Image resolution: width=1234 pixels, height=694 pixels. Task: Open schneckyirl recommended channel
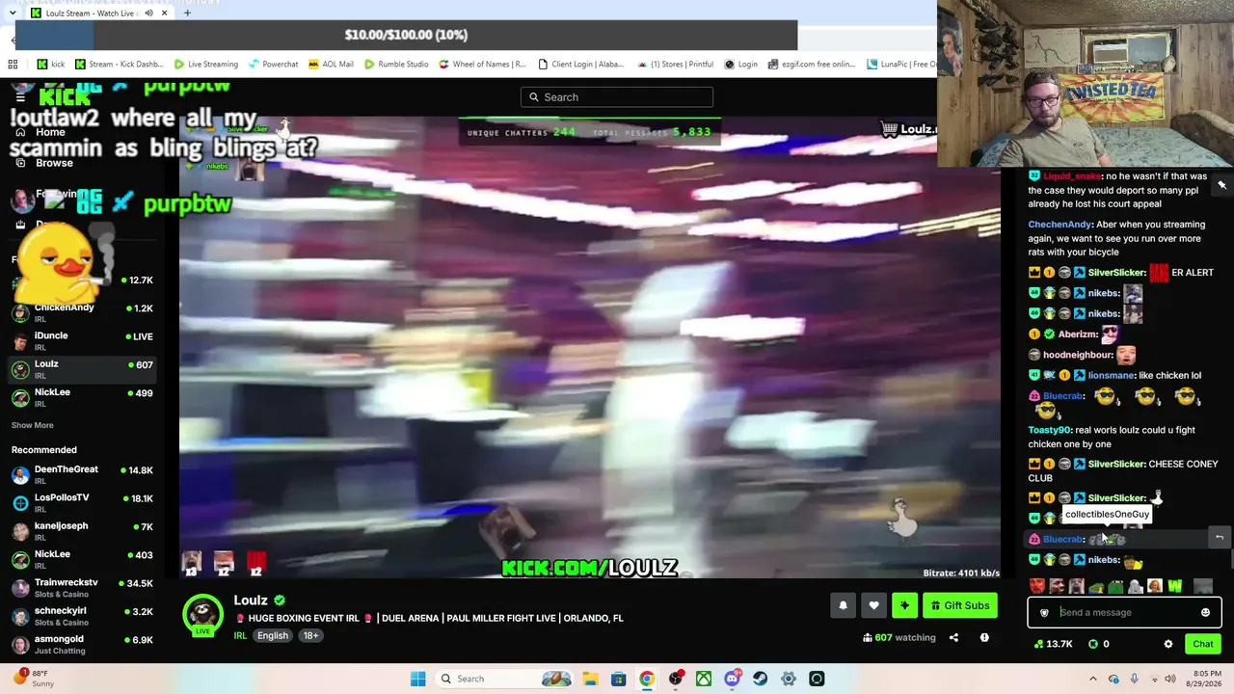click(x=82, y=615)
